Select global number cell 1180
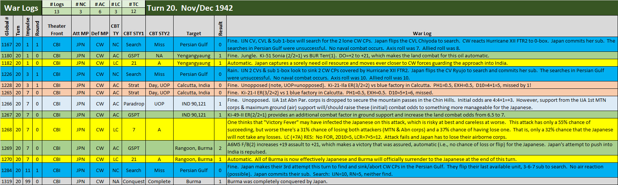Image resolution: width=618 pixels, height=185 pixels. [7, 55]
